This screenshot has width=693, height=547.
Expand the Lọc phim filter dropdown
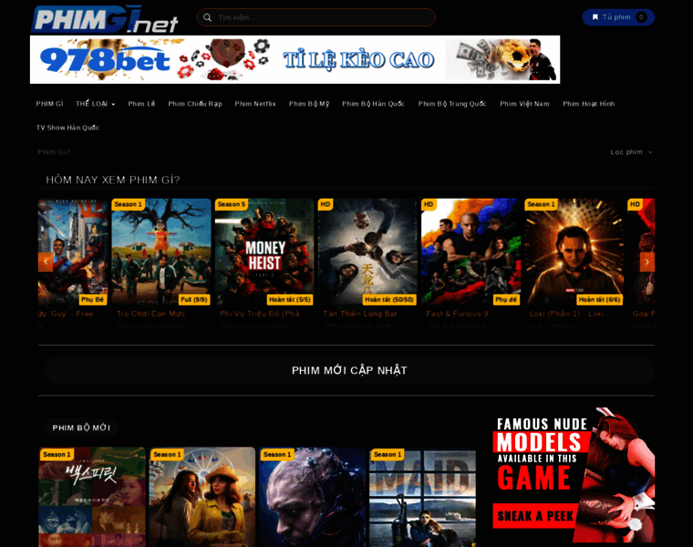pos(631,152)
